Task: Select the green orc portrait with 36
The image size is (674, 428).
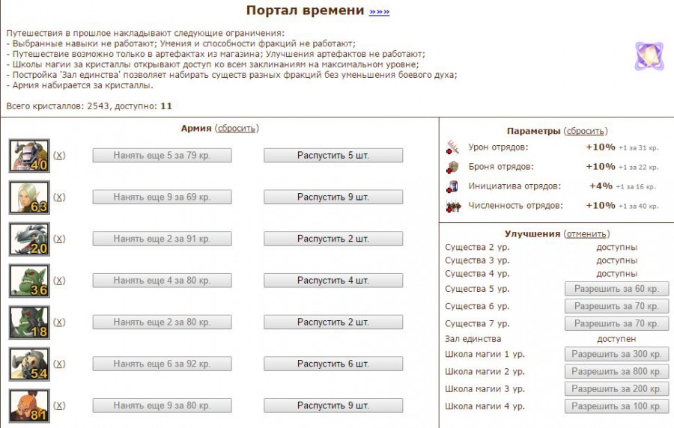Action: coord(29,281)
